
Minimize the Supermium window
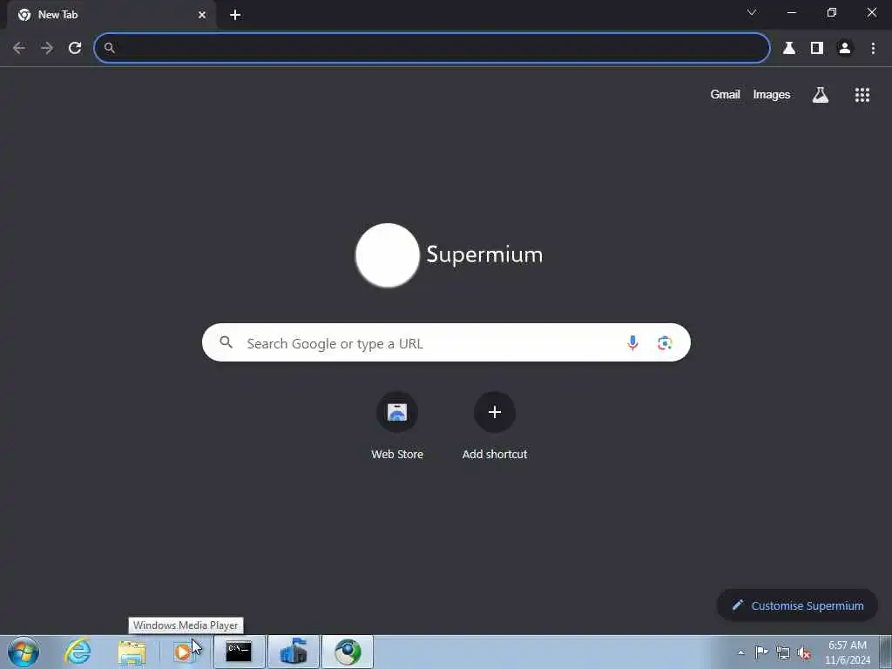[x=791, y=12]
